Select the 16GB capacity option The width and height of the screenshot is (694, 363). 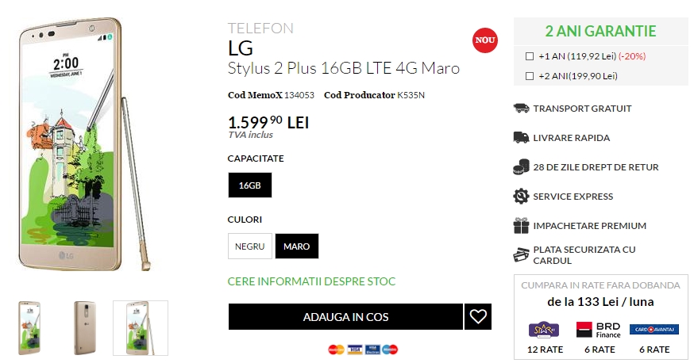tap(249, 185)
